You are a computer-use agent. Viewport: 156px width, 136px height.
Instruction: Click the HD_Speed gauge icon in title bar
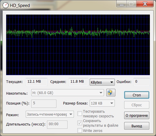(5, 5)
